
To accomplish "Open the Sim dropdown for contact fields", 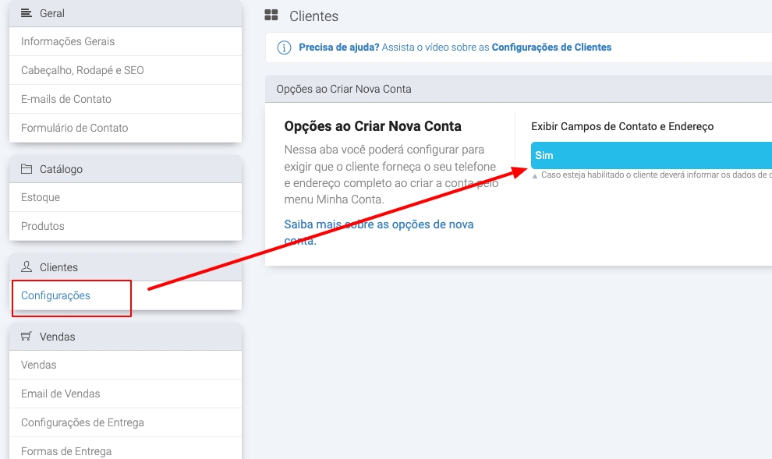I will tap(651, 156).
